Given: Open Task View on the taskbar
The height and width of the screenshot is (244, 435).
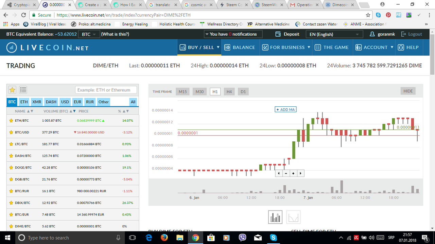Looking at the screenshot, I should click(133, 238).
